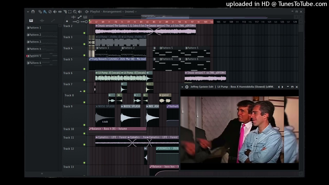Image resolution: width=329 pixels, height=185 pixels.
Task: Mute Track 4 with its green LED
Action: (84, 55)
